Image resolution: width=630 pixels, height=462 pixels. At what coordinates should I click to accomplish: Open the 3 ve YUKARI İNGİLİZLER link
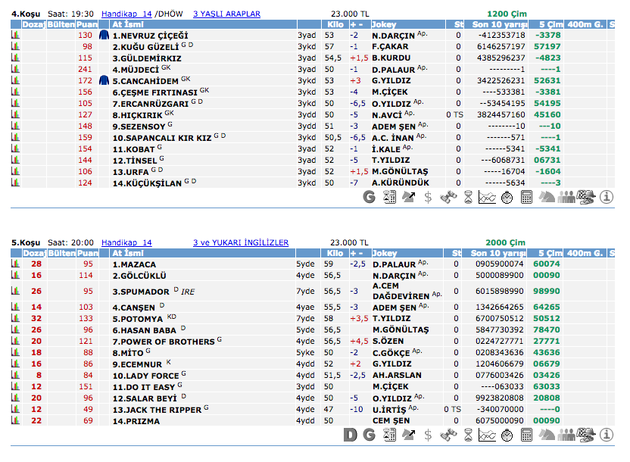[240, 242]
